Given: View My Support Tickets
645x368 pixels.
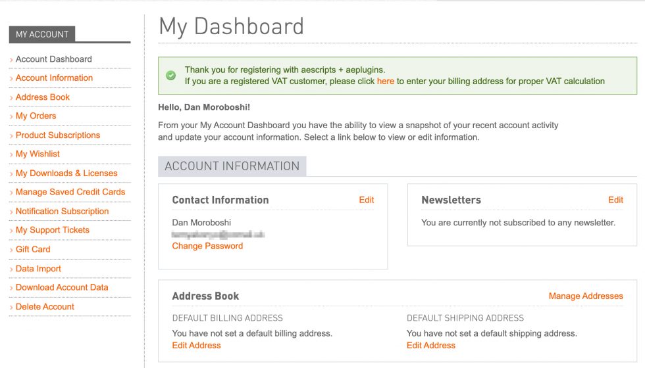Looking at the screenshot, I should pos(53,230).
